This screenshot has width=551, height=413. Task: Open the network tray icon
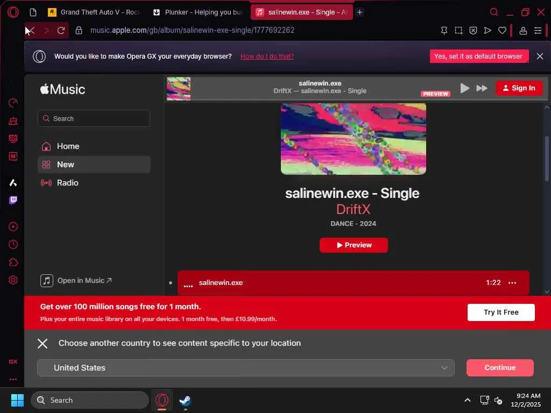[485, 400]
